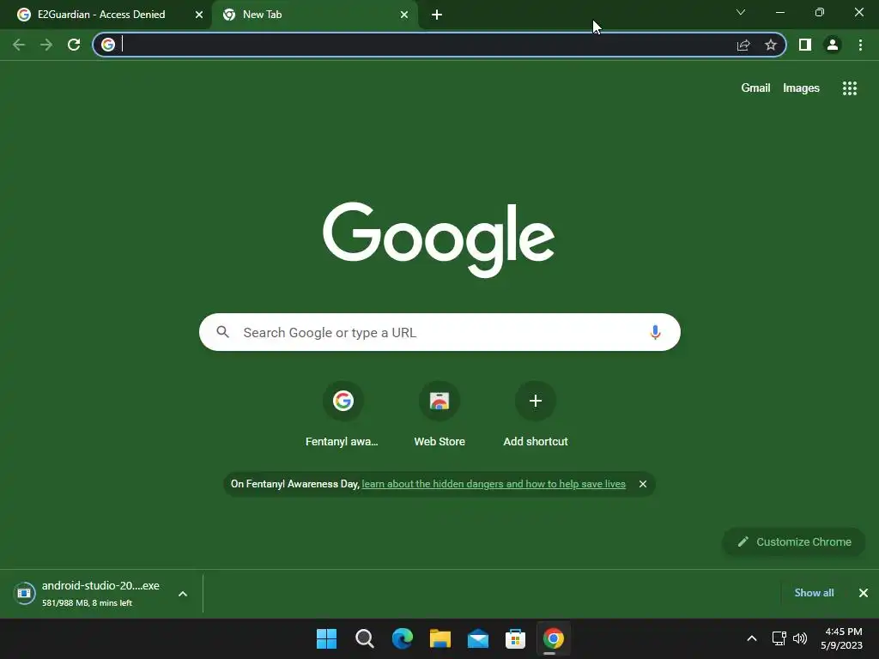
Task: Click Show all downloads
Action: click(814, 593)
